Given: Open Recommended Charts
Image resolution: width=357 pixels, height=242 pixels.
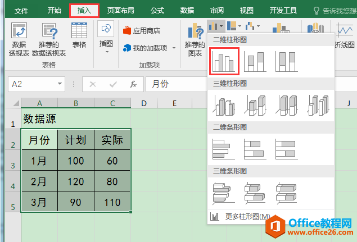Looking at the screenshot, I should pos(195,39).
